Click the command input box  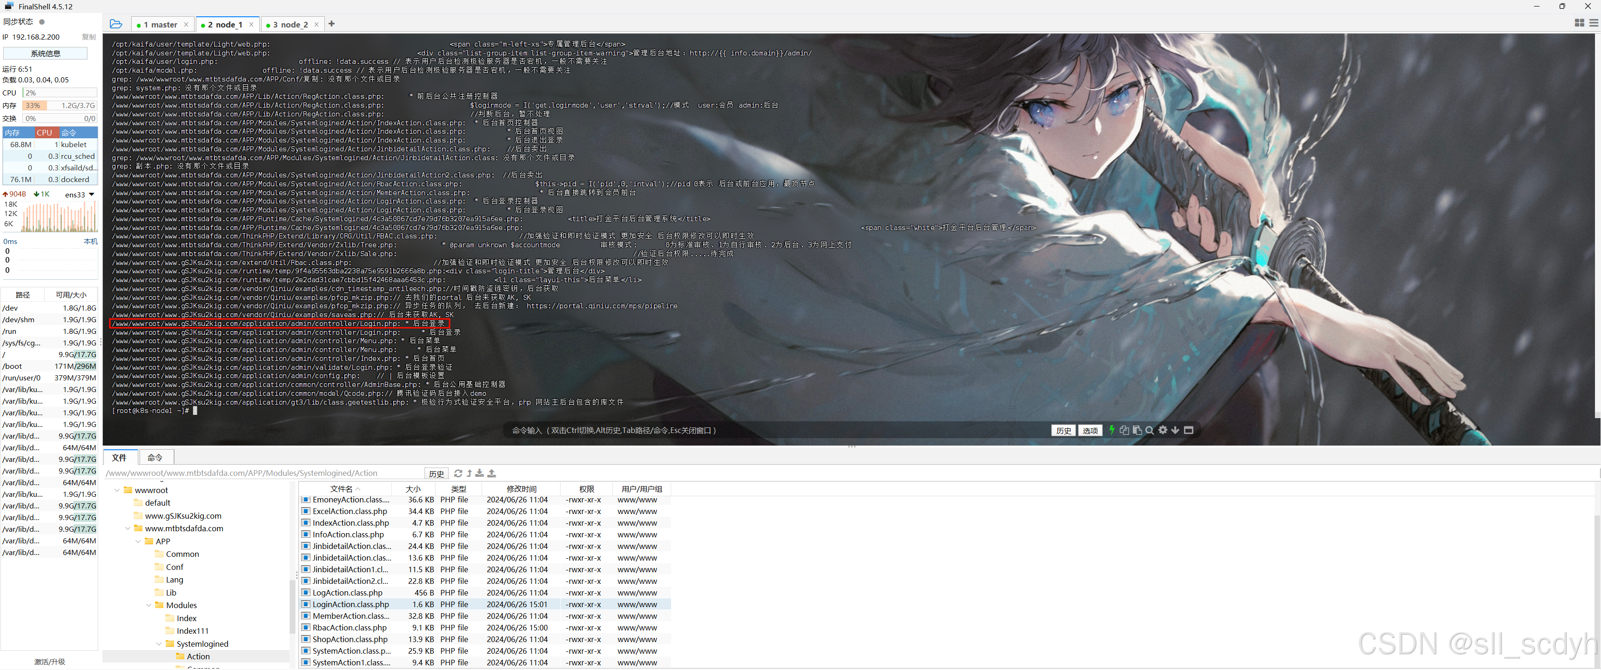(x=777, y=430)
